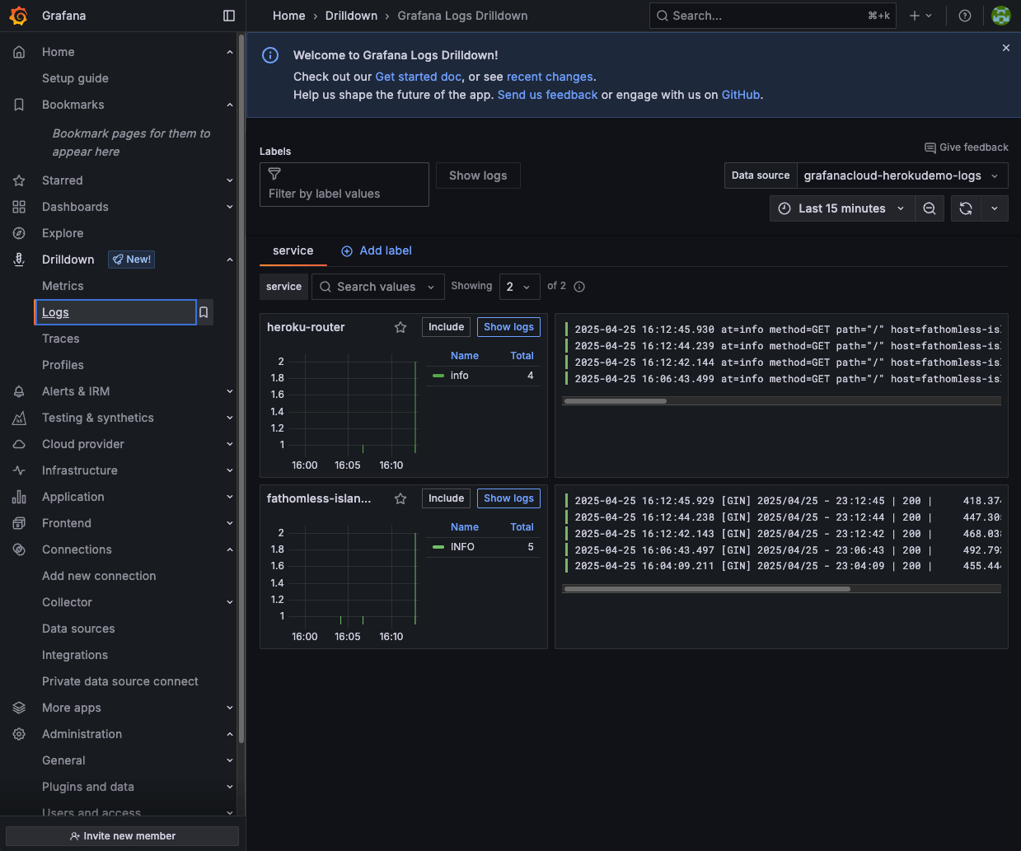This screenshot has height=851, width=1021.
Task: Click the Connections icon in sidebar
Action: point(19,549)
